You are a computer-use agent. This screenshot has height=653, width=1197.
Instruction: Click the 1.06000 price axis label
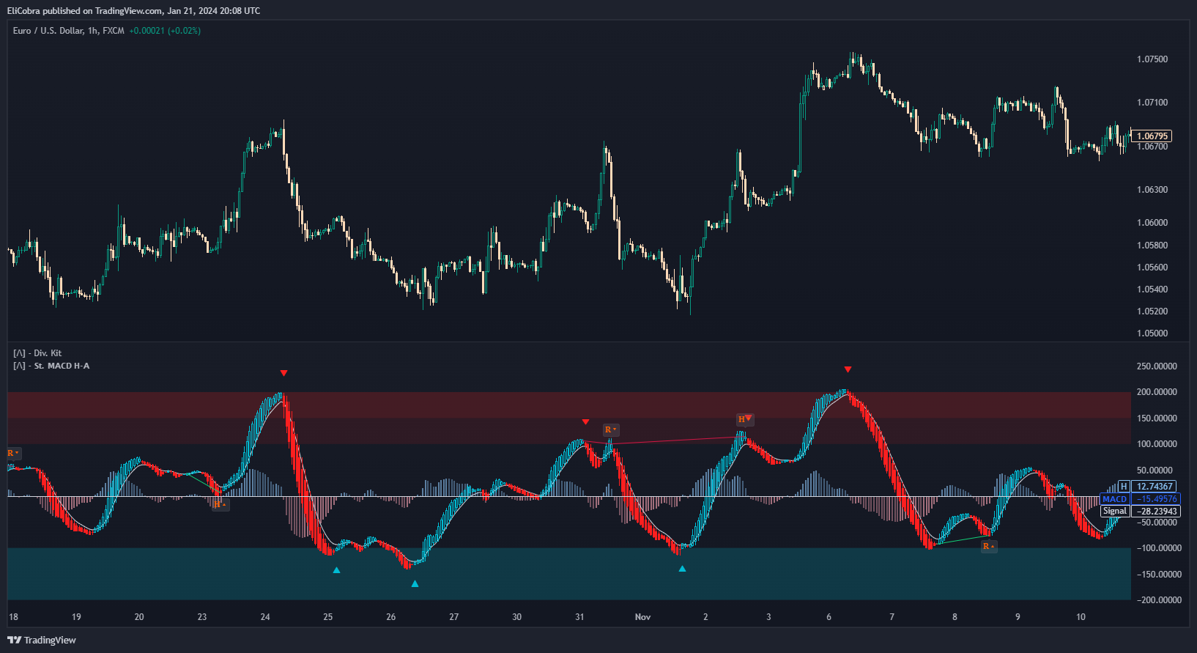click(x=1152, y=223)
